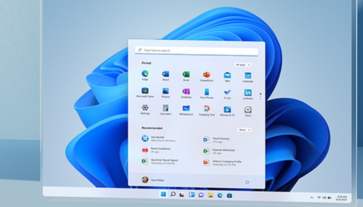
Task: Open the LinkedIn pinned app
Action: click(248, 92)
